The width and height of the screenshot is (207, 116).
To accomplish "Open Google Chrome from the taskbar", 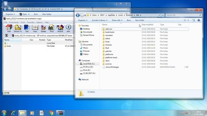I will pos(51,113).
